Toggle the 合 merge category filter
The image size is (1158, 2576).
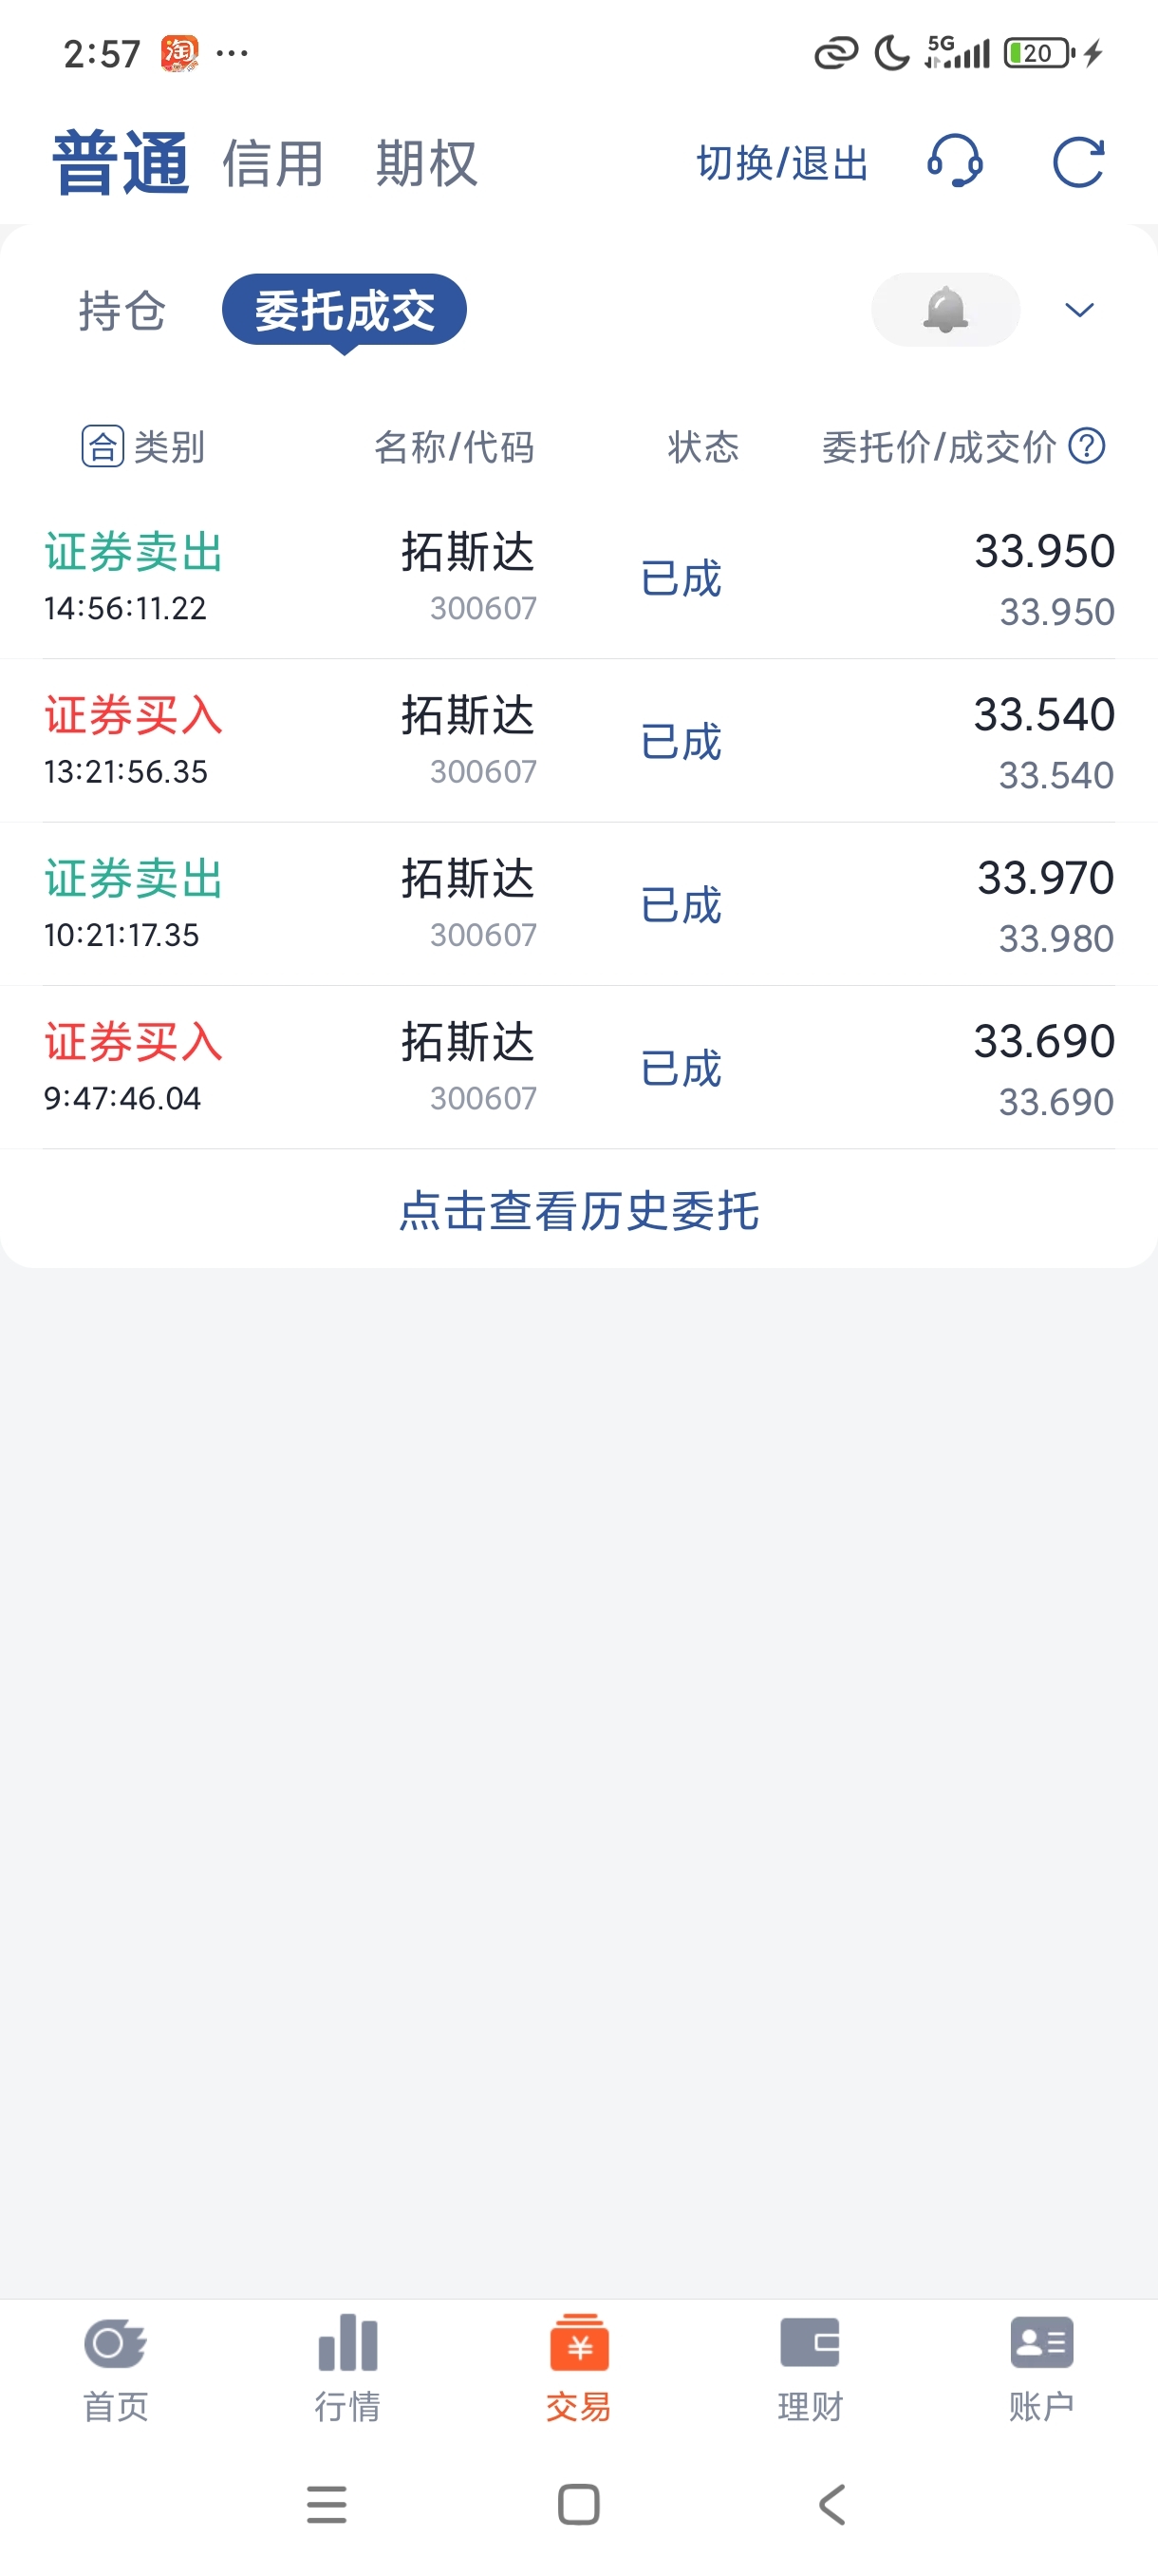click(x=103, y=446)
